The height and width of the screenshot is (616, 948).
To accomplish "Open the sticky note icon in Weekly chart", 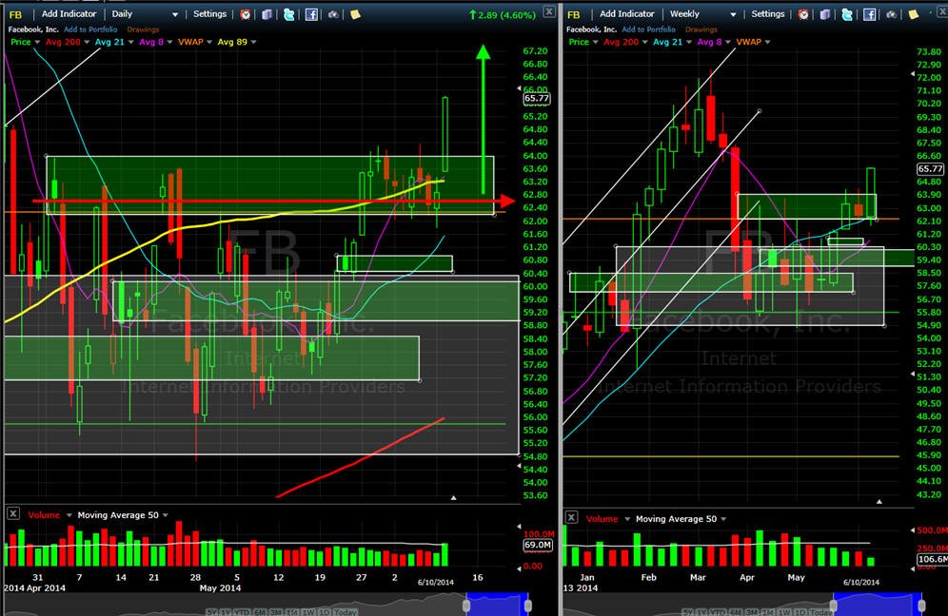I will (914, 14).
